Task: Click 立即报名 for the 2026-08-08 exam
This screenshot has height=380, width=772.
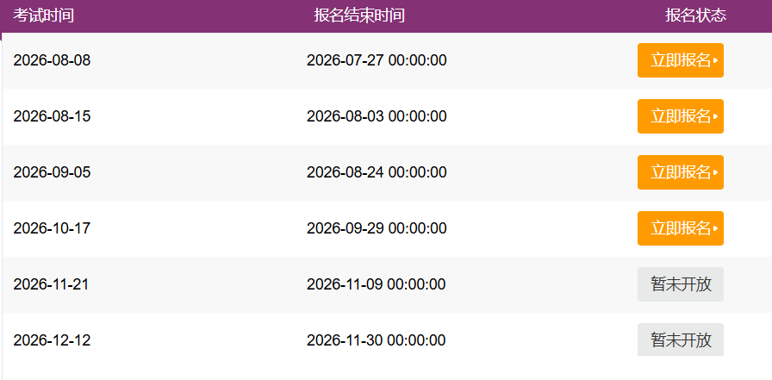Action: pos(681,60)
